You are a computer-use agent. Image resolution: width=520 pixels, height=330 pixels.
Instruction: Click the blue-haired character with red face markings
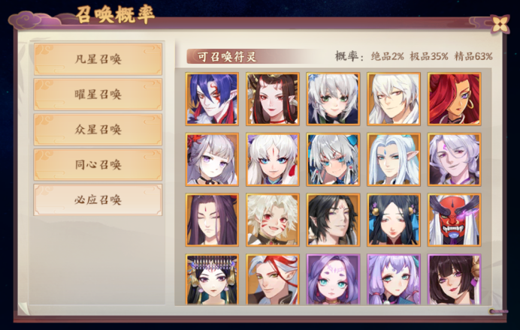212,99
